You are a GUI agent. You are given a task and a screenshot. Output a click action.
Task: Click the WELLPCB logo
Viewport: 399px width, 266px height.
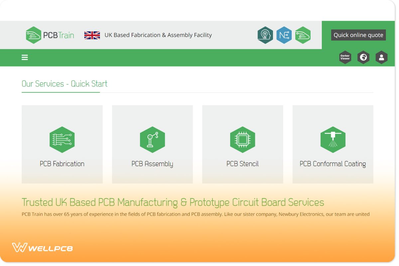[42, 247]
